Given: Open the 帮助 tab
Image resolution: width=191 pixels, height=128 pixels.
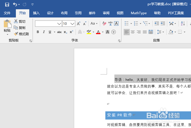Looking at the screenshot, I should (x=157, y=13).
